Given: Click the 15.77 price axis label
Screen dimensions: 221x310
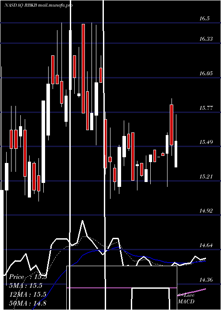Looking at the screenshot, I should 206,108.
